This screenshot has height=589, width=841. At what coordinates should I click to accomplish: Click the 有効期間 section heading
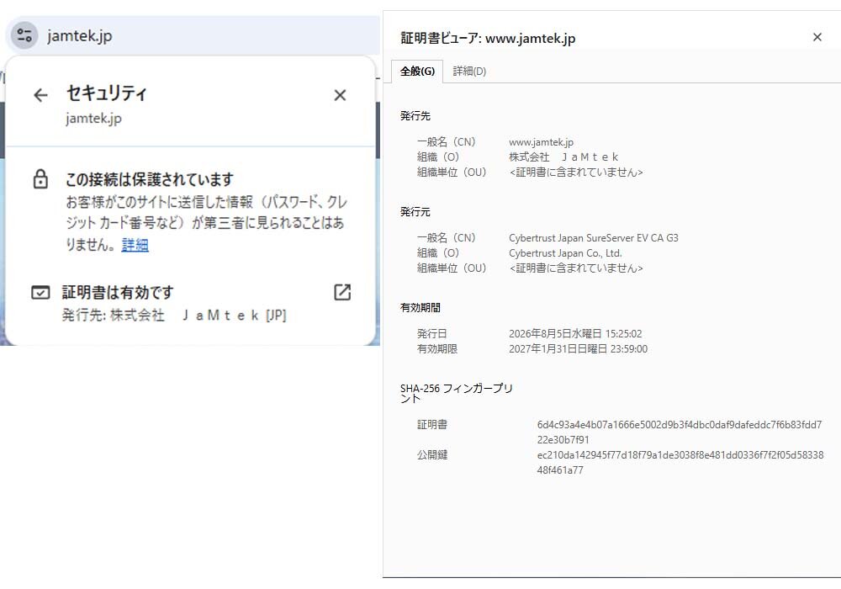[x=420, y=308]
